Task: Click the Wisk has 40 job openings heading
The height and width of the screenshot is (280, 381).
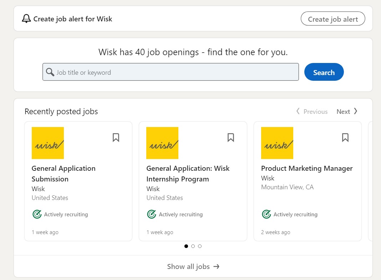Action: [x=193, y=52]
